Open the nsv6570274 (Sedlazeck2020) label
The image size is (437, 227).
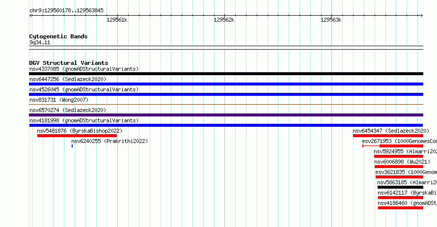(x=68, y=110)
